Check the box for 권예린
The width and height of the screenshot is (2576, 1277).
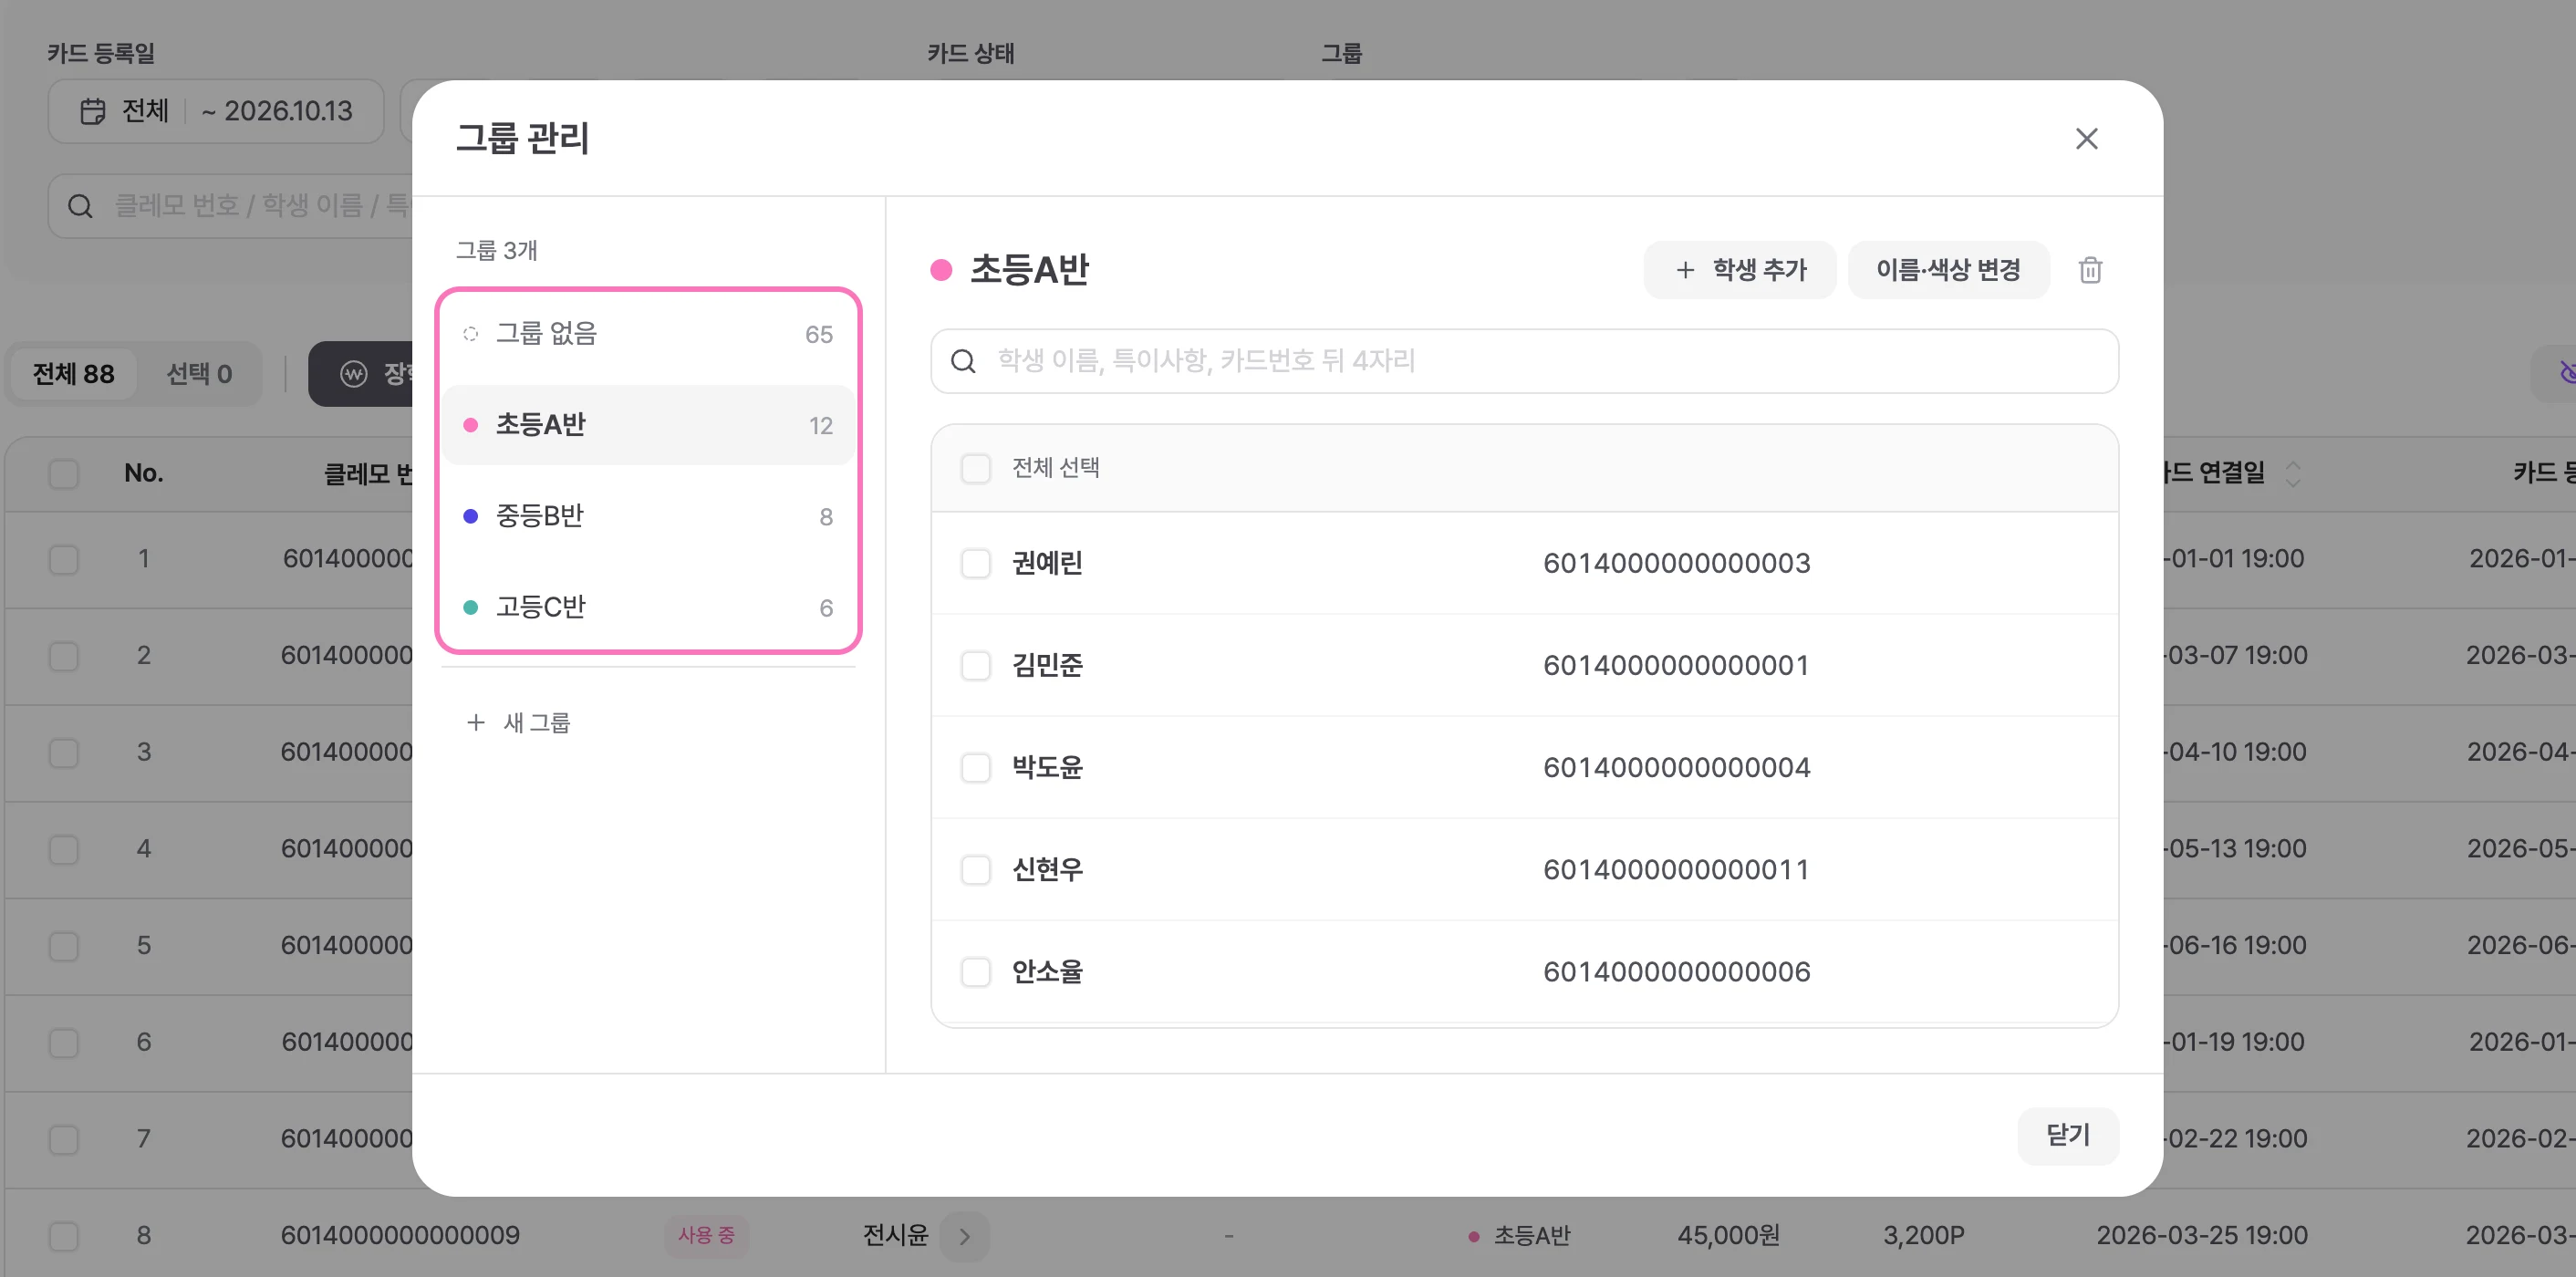(x=975, y=563)
